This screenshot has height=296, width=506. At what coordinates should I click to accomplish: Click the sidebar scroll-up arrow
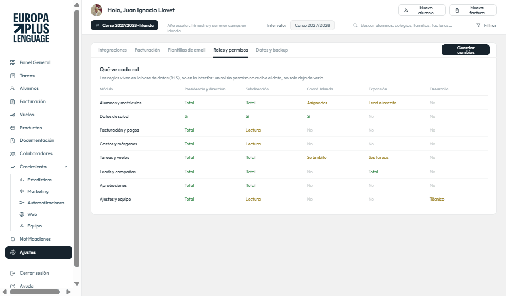tap(77, 4)
